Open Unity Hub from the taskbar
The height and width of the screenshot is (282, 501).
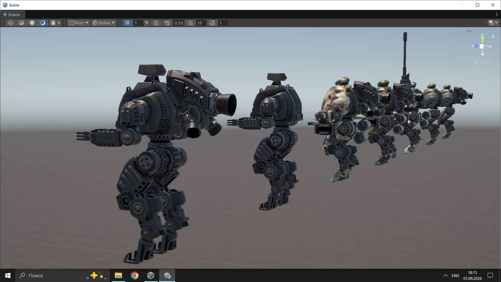[x=151, y=275]
